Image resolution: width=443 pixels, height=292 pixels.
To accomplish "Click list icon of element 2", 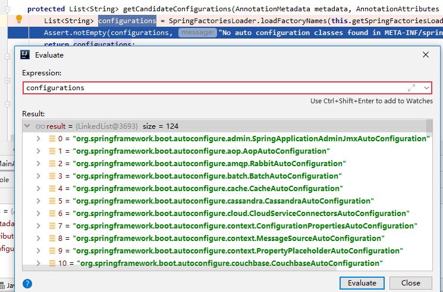I will point(52,163).
